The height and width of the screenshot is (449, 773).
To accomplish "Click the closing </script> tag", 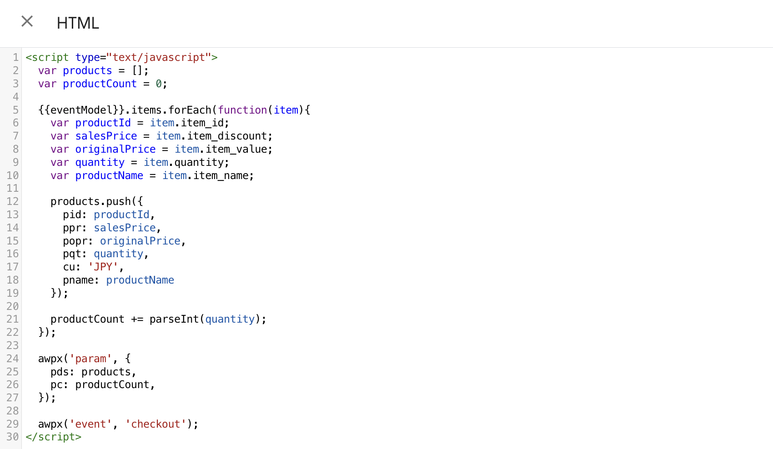I will coord(54,437).
